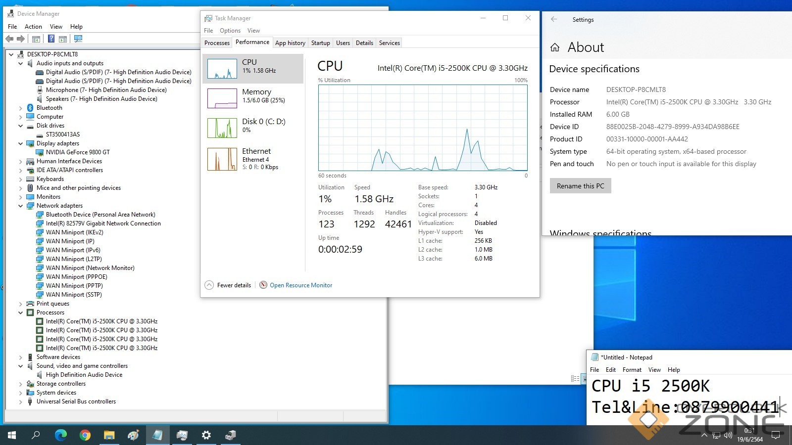Image resolution: width=792 pixels, height=445 pixels.
Task: Collapse the Network adapters tree node
Action: [20, 206]
